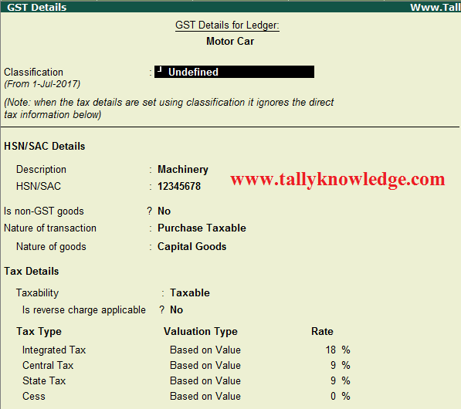The height and width of the screenshot is (409, 461).
Task: Edit the Integrated Tax rate of 18
Action: coord(330,350)
